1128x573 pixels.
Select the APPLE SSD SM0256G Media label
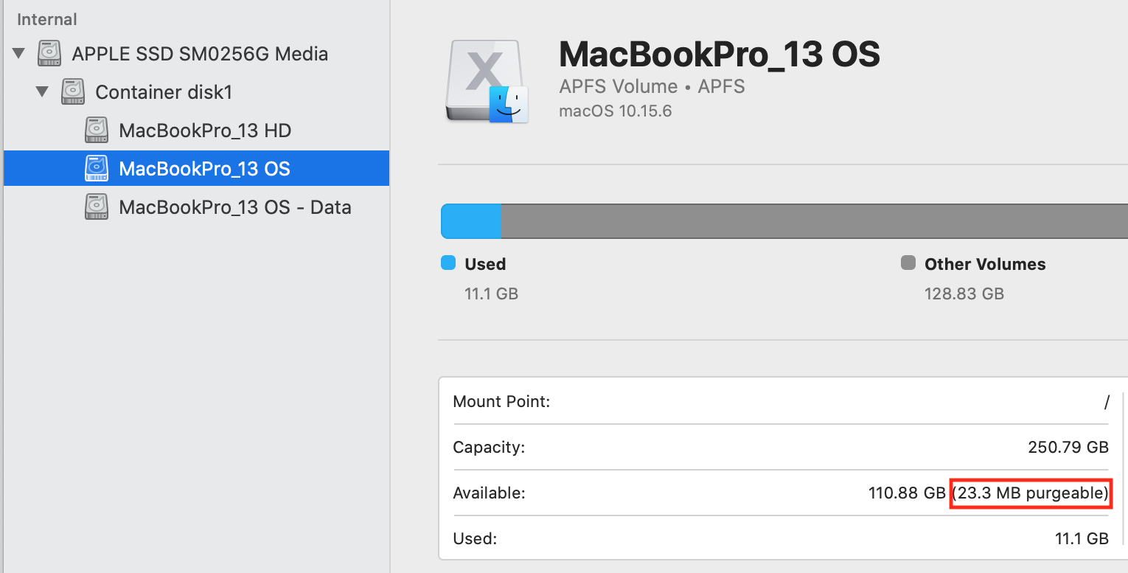pyautogui.click(x=199, y=54)
